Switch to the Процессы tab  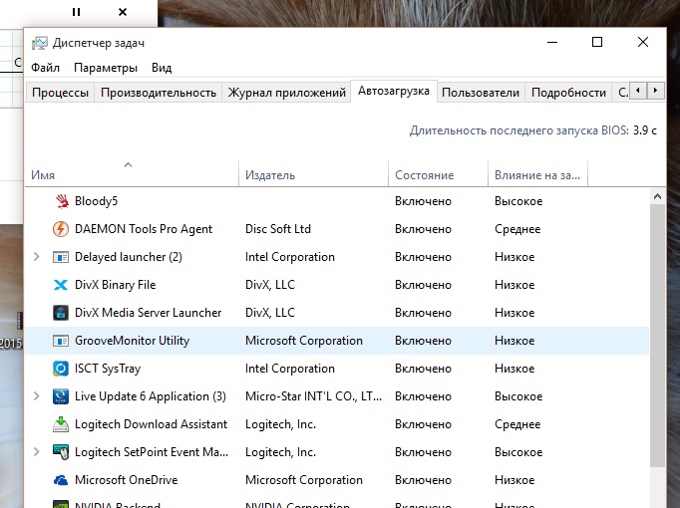60,93
